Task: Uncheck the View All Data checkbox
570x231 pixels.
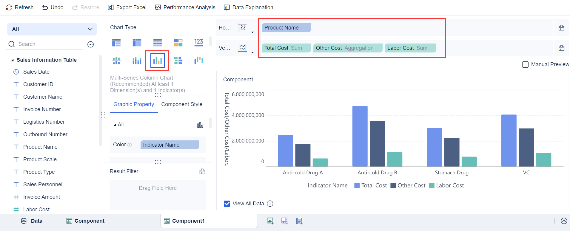Action: click(x=227, y=204)
